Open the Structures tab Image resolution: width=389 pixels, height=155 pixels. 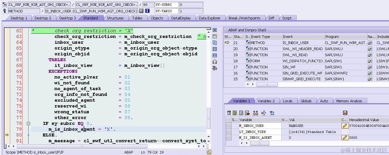pyautogui.click(x=115, y=18)
